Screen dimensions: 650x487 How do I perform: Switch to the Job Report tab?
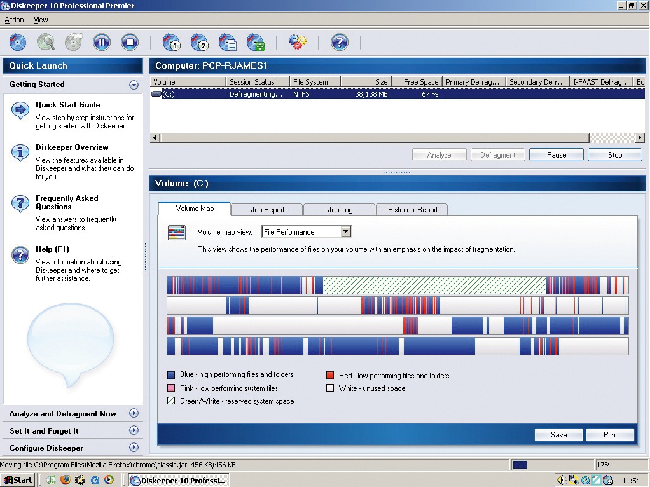[x=267, y=210]
